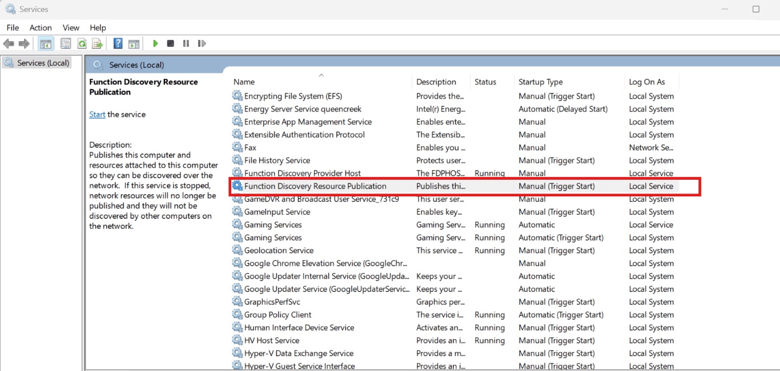This screenshot has height=371, width=780.
Task: Click the Startup Type column header
Action: (x=540, y=82)
